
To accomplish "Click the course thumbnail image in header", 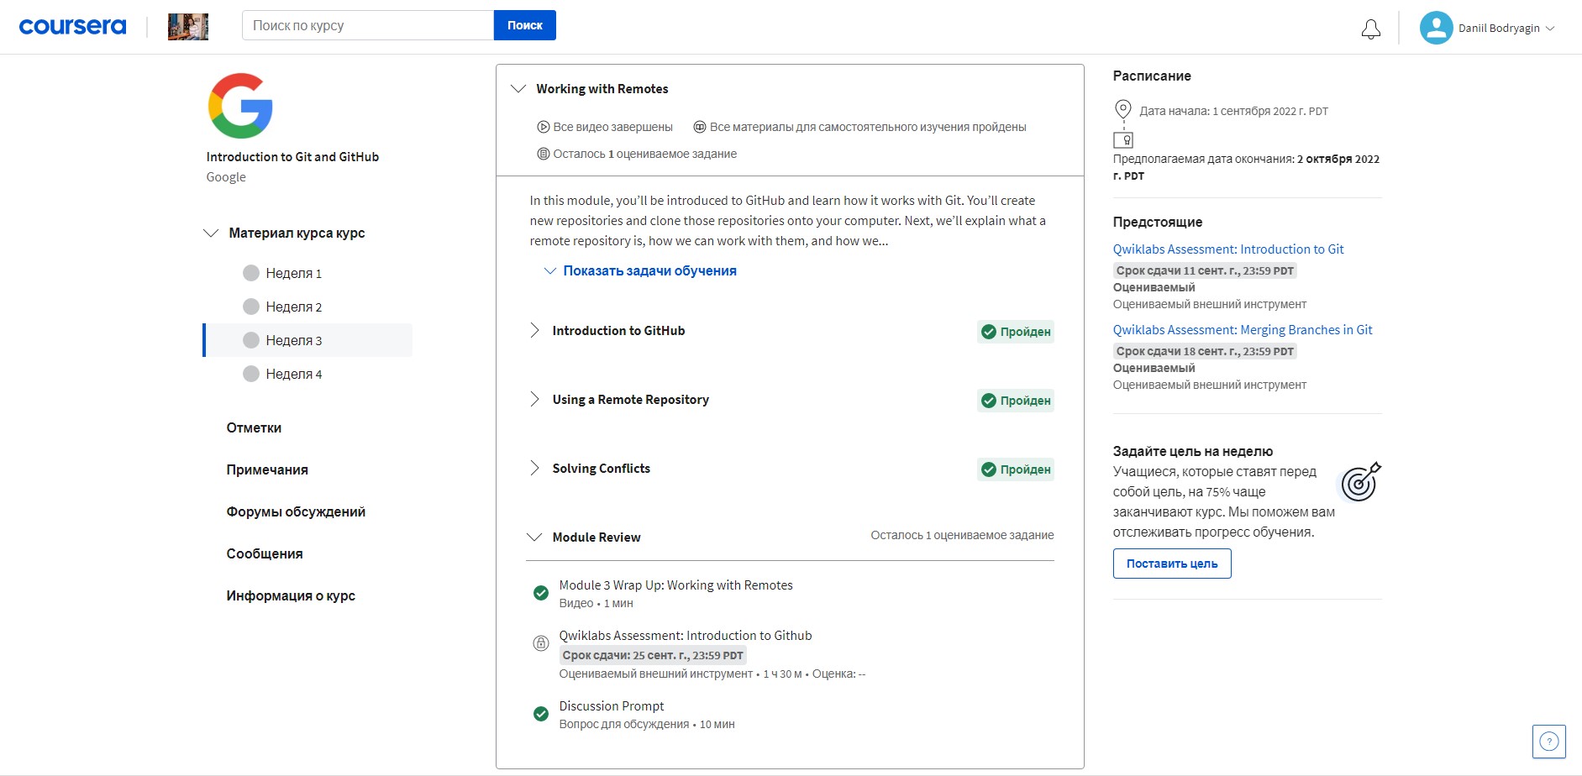I will (x=188, y=27).
